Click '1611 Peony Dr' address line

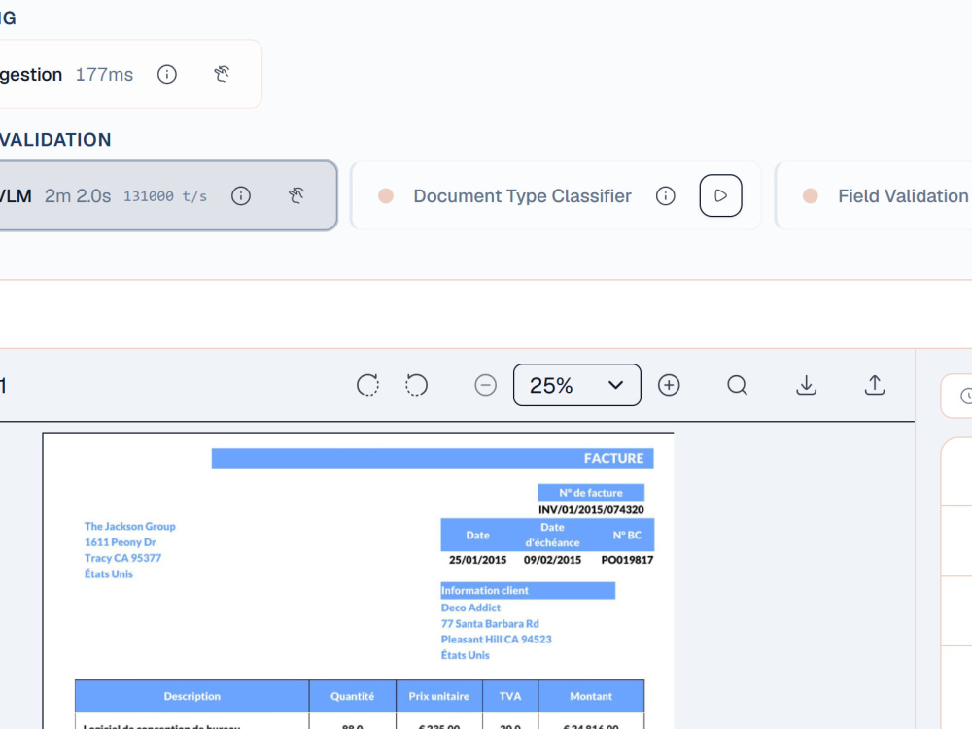coord(121,542)
